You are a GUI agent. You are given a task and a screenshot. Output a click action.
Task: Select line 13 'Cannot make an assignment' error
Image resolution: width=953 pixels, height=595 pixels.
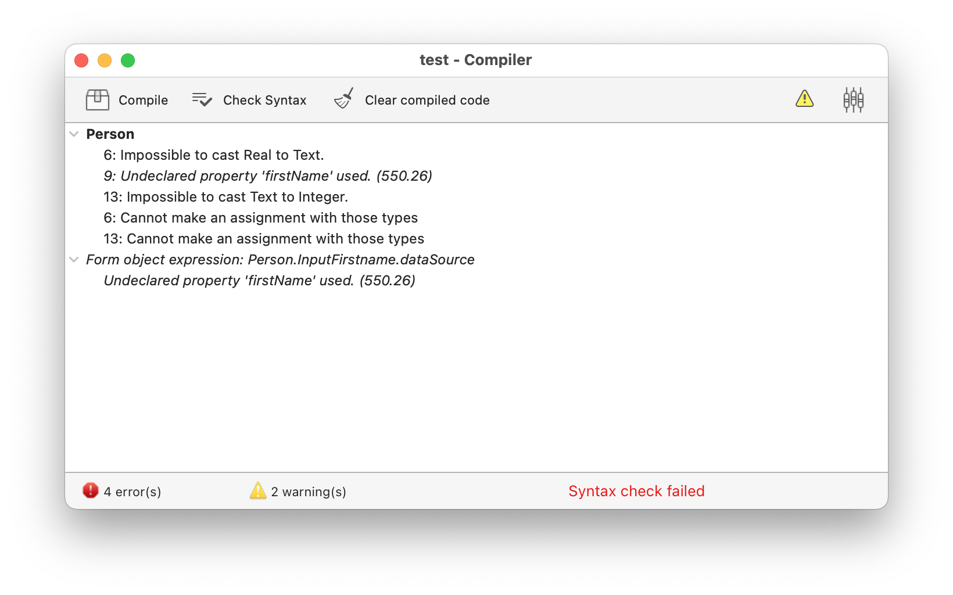[264, 239]
